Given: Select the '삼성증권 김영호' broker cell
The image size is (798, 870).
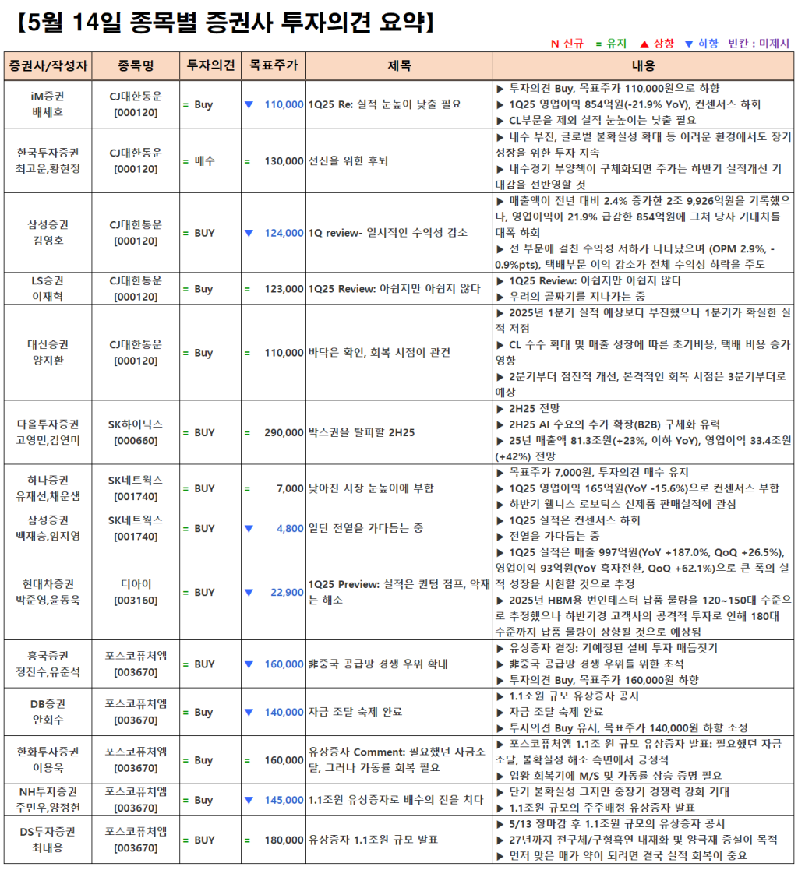Looking at the screenshot, I should click(48, 232).
